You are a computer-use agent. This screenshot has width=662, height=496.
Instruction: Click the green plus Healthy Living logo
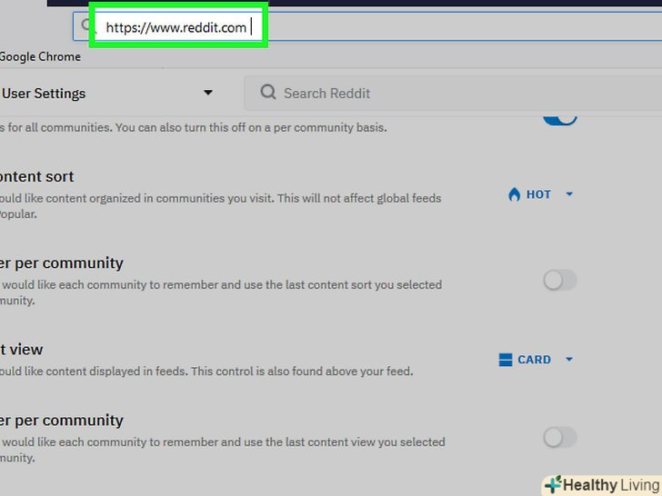[552, 485]
